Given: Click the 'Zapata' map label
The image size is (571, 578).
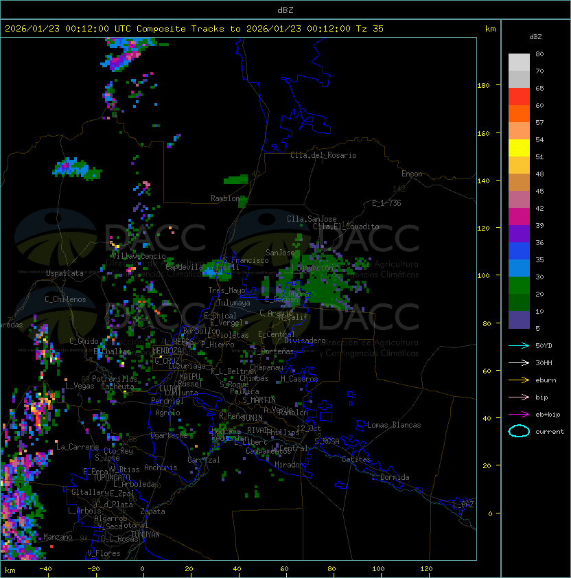Looking at the screenshot, I should tap(152, 511).
